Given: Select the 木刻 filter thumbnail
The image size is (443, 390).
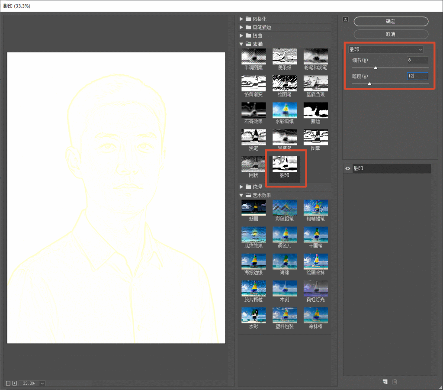Looking at the screenshot, I should (285, 289).
